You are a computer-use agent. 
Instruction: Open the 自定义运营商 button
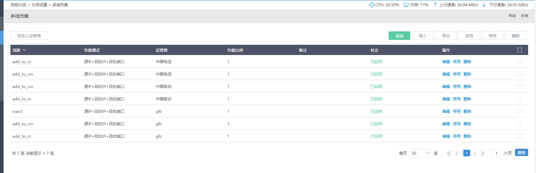click(29, 36)
